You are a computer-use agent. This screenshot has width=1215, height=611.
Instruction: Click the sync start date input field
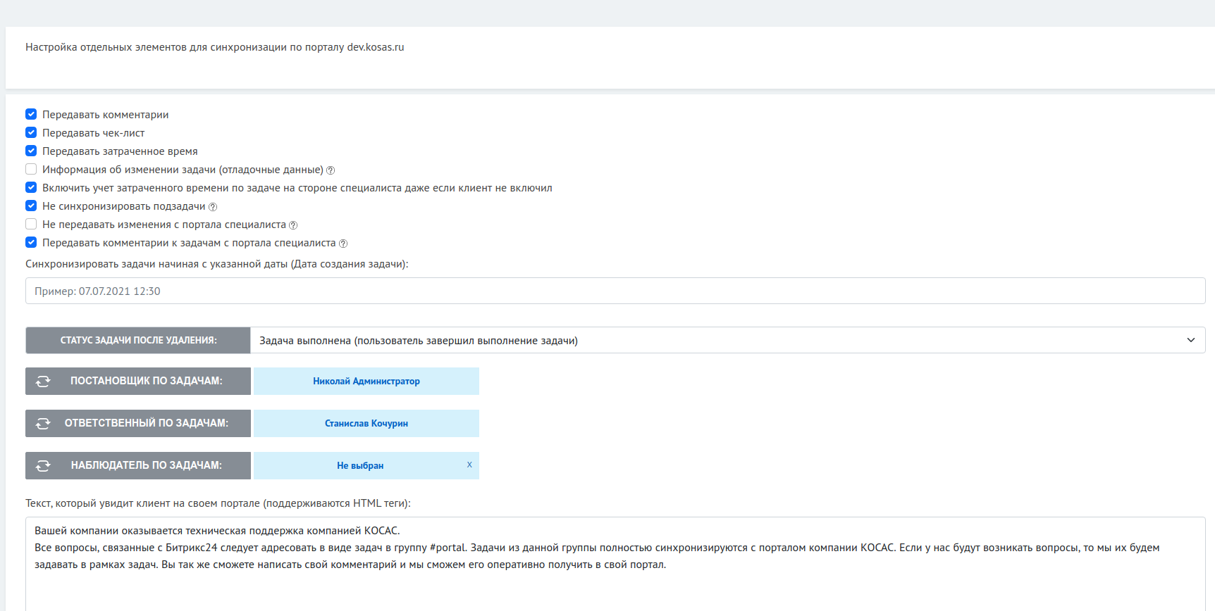pos(615,291)
